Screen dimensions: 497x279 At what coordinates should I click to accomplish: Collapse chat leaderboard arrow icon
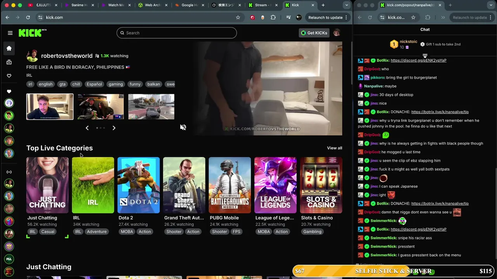[x=425, y=56]
